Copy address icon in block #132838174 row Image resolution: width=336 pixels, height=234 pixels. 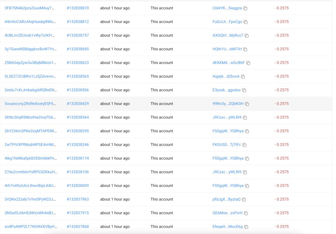(247, 159)
